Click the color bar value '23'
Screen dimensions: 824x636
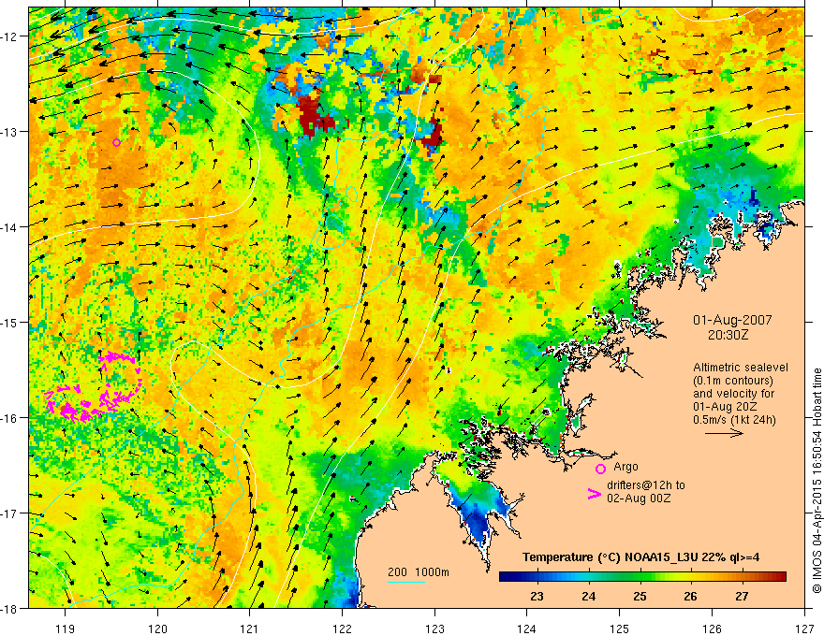point(537,597)
